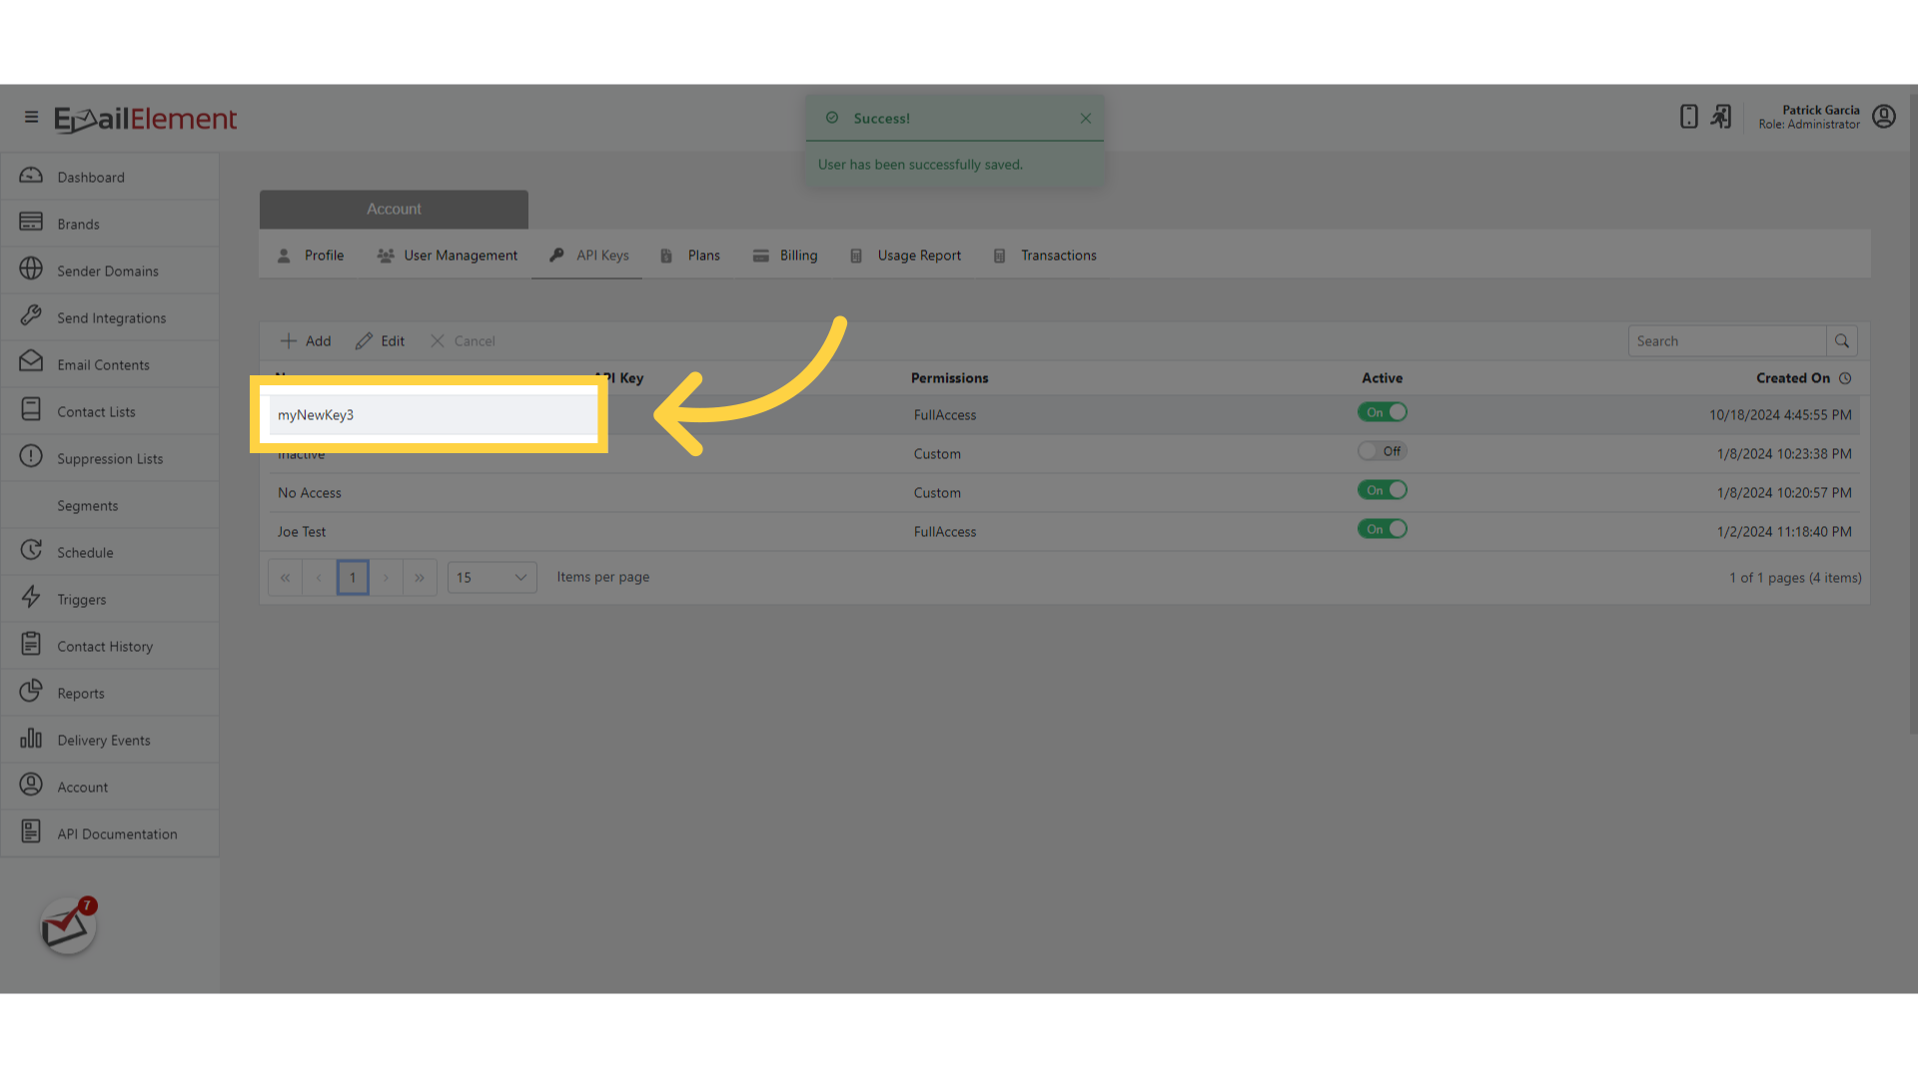
Task: Click in the Search input field
Action: 1727,341
